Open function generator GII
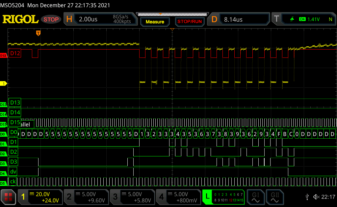Viewport: 337px width, 207px height. pos(275,197)
